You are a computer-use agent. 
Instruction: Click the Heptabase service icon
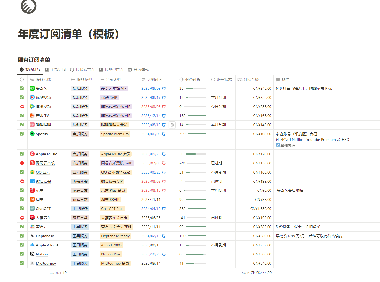coord(32,236)
